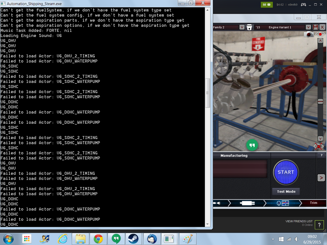Image resolution: width=327 pixels, height=245 pixels.
Task: Open VIEW FRIENDS LIST in Steam
Action: click(299, 221)
